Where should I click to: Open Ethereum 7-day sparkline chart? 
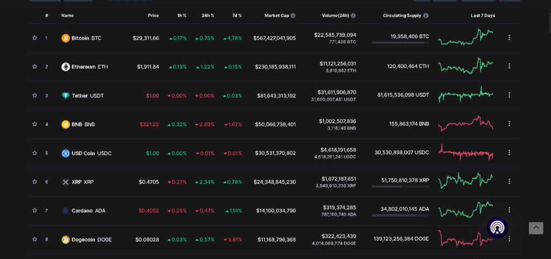tap(465, 66)
